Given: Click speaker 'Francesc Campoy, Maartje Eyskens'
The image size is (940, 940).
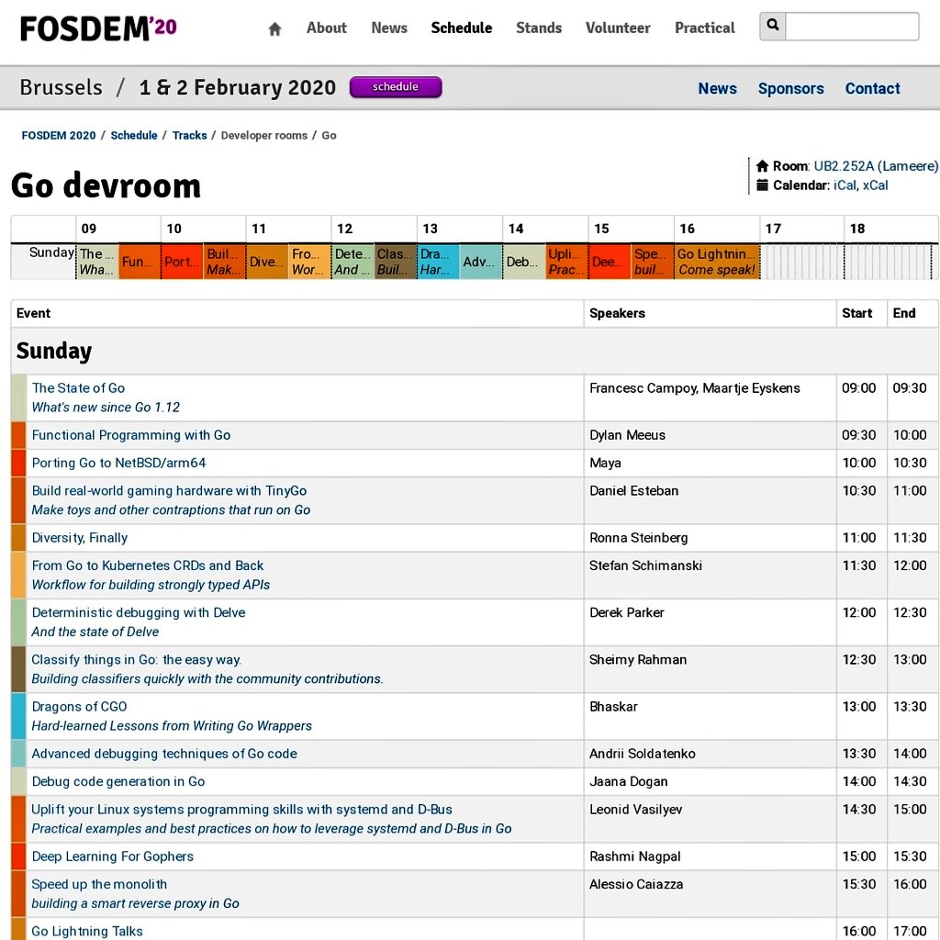Looking at the screenshot, I should [x=694, y=388].
